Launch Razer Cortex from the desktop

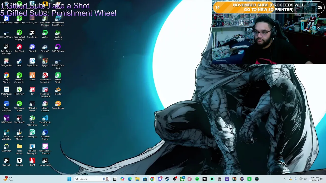coord(19,20)
